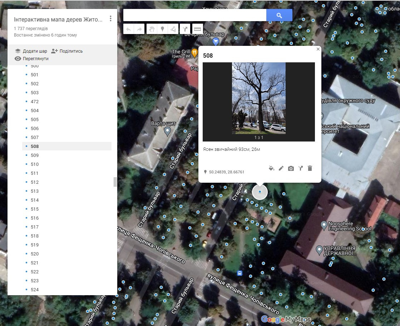Click Додати шар to add layer
This screenshot has width=400, height=326.
point(31,51)
